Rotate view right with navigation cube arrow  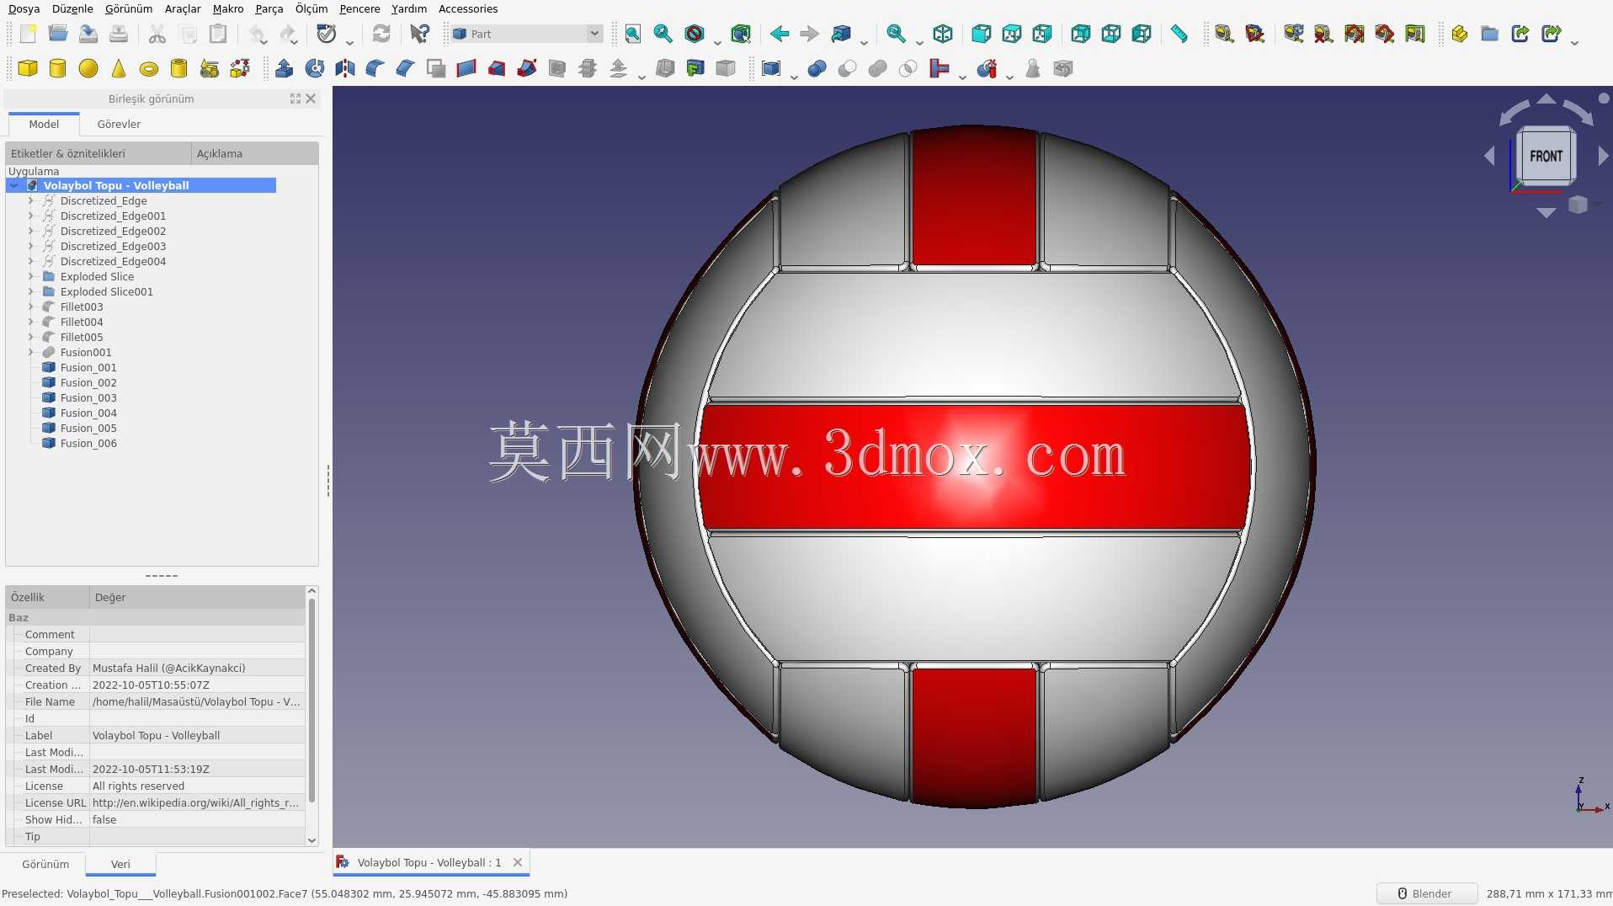tap(1603, 156)
